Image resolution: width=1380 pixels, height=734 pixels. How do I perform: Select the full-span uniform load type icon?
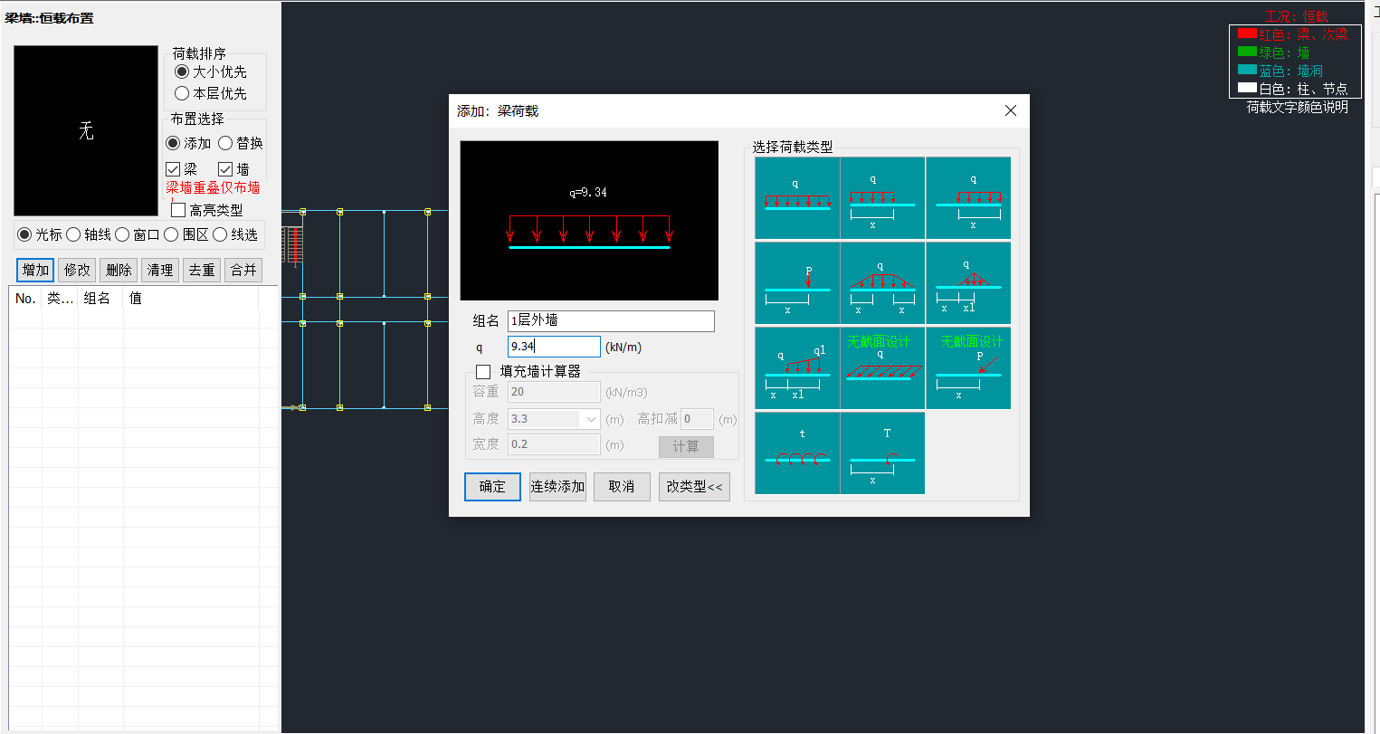click(797, 198)
